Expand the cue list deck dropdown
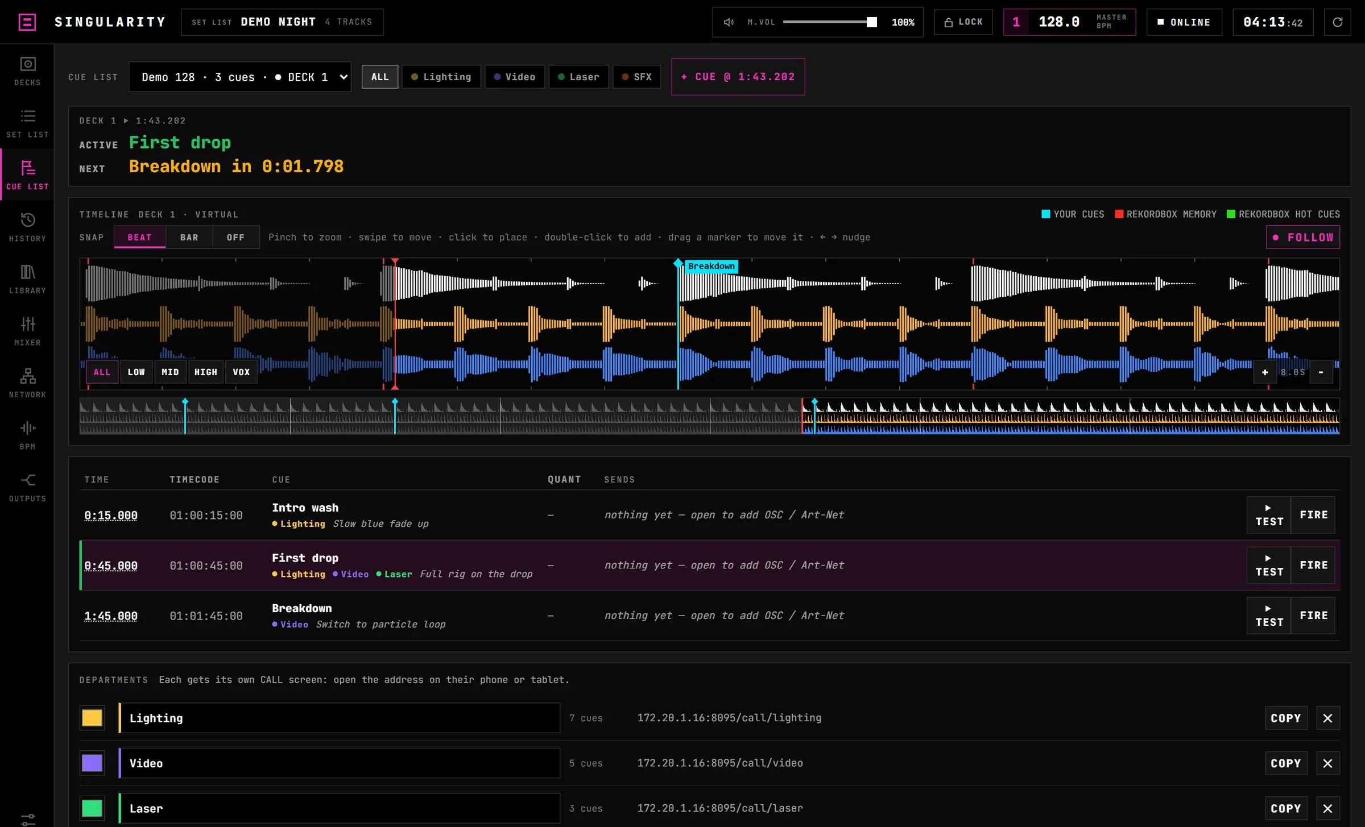Image resolution: width=1365 pixels, height=827 pixels. point(240,77)
